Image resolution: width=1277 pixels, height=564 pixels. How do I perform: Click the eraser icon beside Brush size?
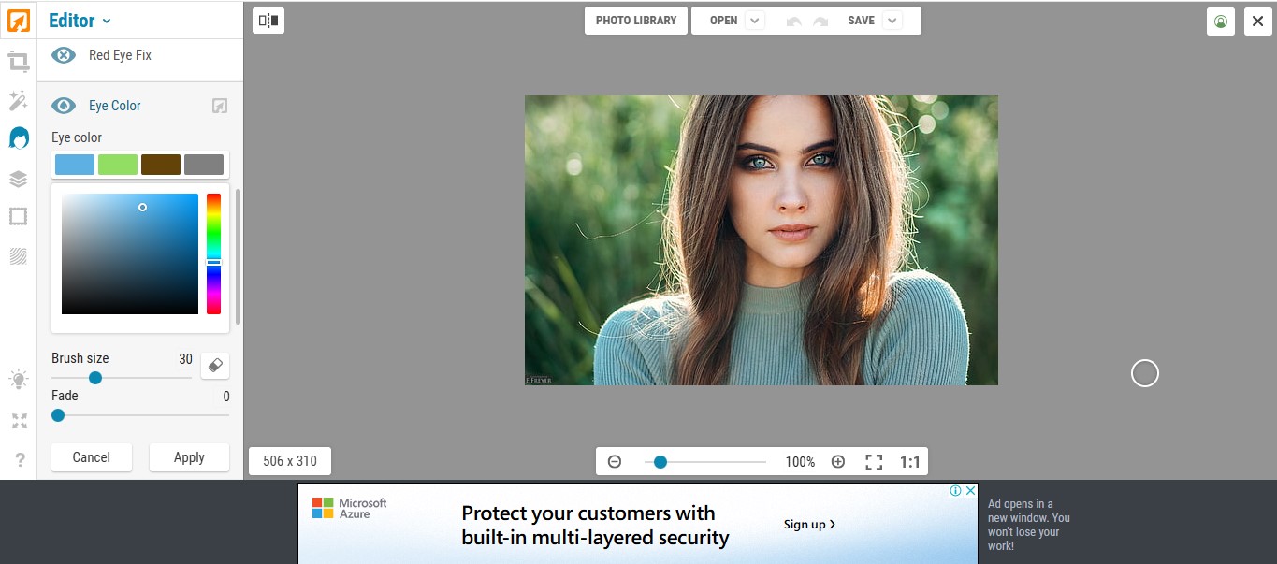(x=214, y=365)
